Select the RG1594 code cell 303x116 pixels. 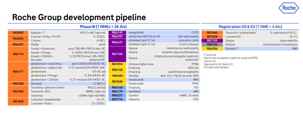(117, 64)
